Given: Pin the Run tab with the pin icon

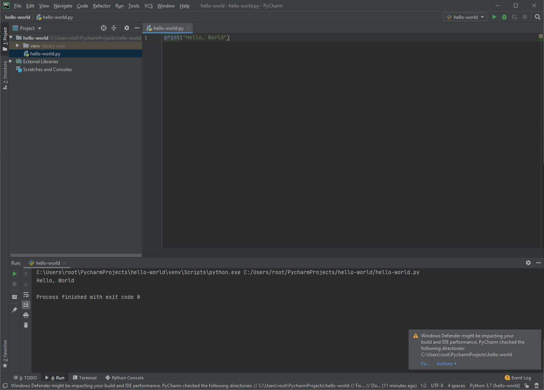Looking at the screenshot, I should [x=14, y=310].
